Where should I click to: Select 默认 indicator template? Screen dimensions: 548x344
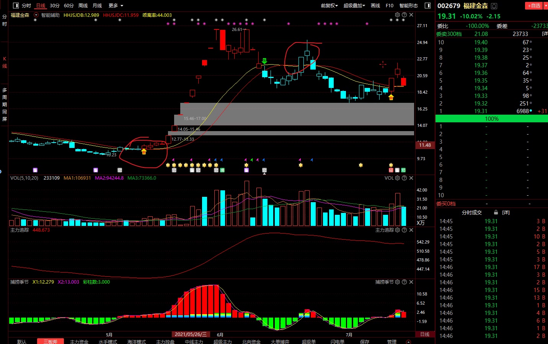(22, 342)
